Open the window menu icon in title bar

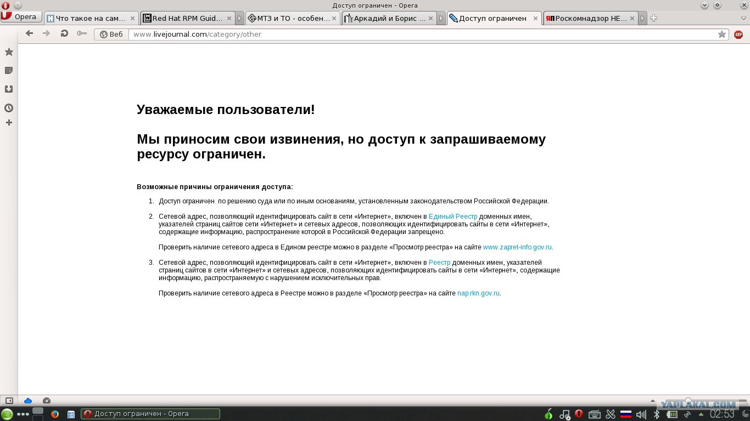coord(5,5)
